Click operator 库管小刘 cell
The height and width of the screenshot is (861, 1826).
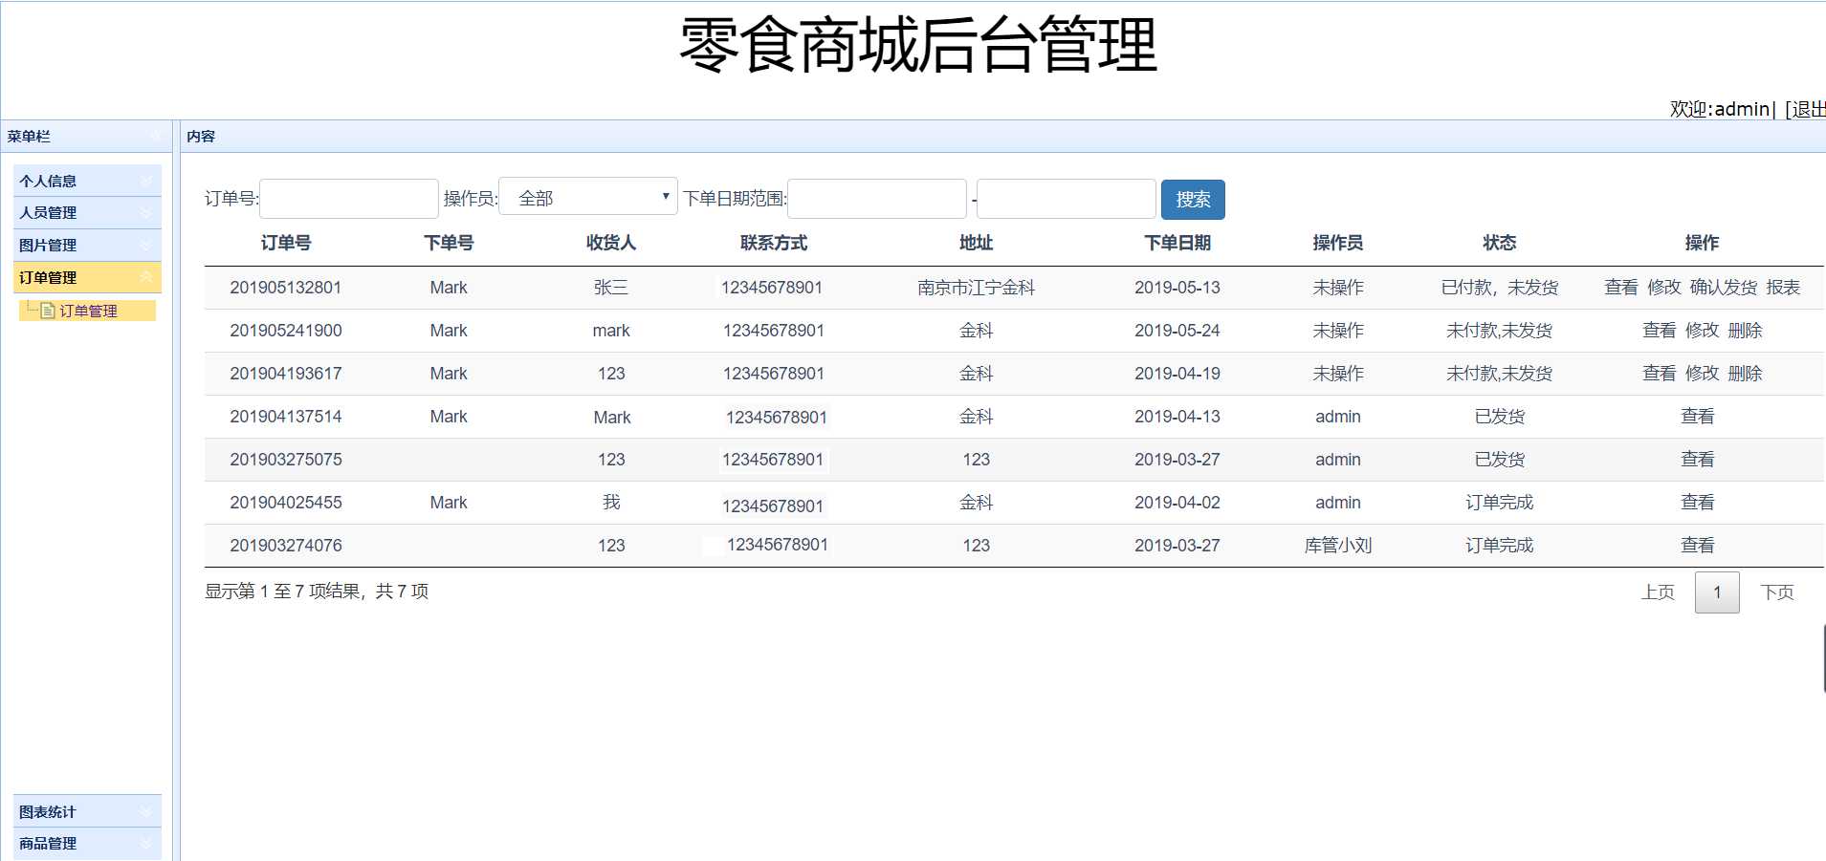tap(1337, 546)
